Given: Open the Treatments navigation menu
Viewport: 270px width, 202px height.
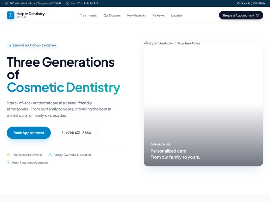Looking at the screenshot, I should (88, 15).
